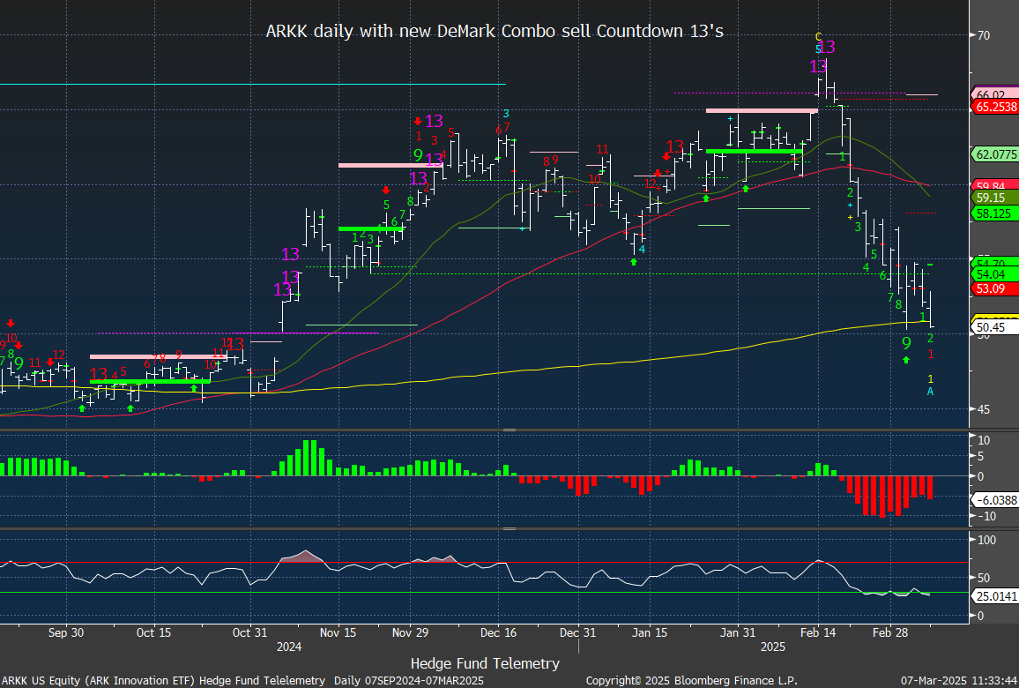The image size is (1019, 688).
Task: Select the Jan 31 date label
Action: tap(739, 632)
